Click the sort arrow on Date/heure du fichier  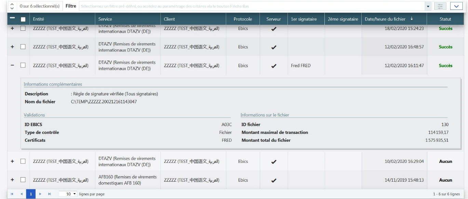pos(411,19)
